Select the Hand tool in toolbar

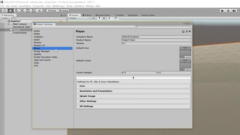point(4,10)
